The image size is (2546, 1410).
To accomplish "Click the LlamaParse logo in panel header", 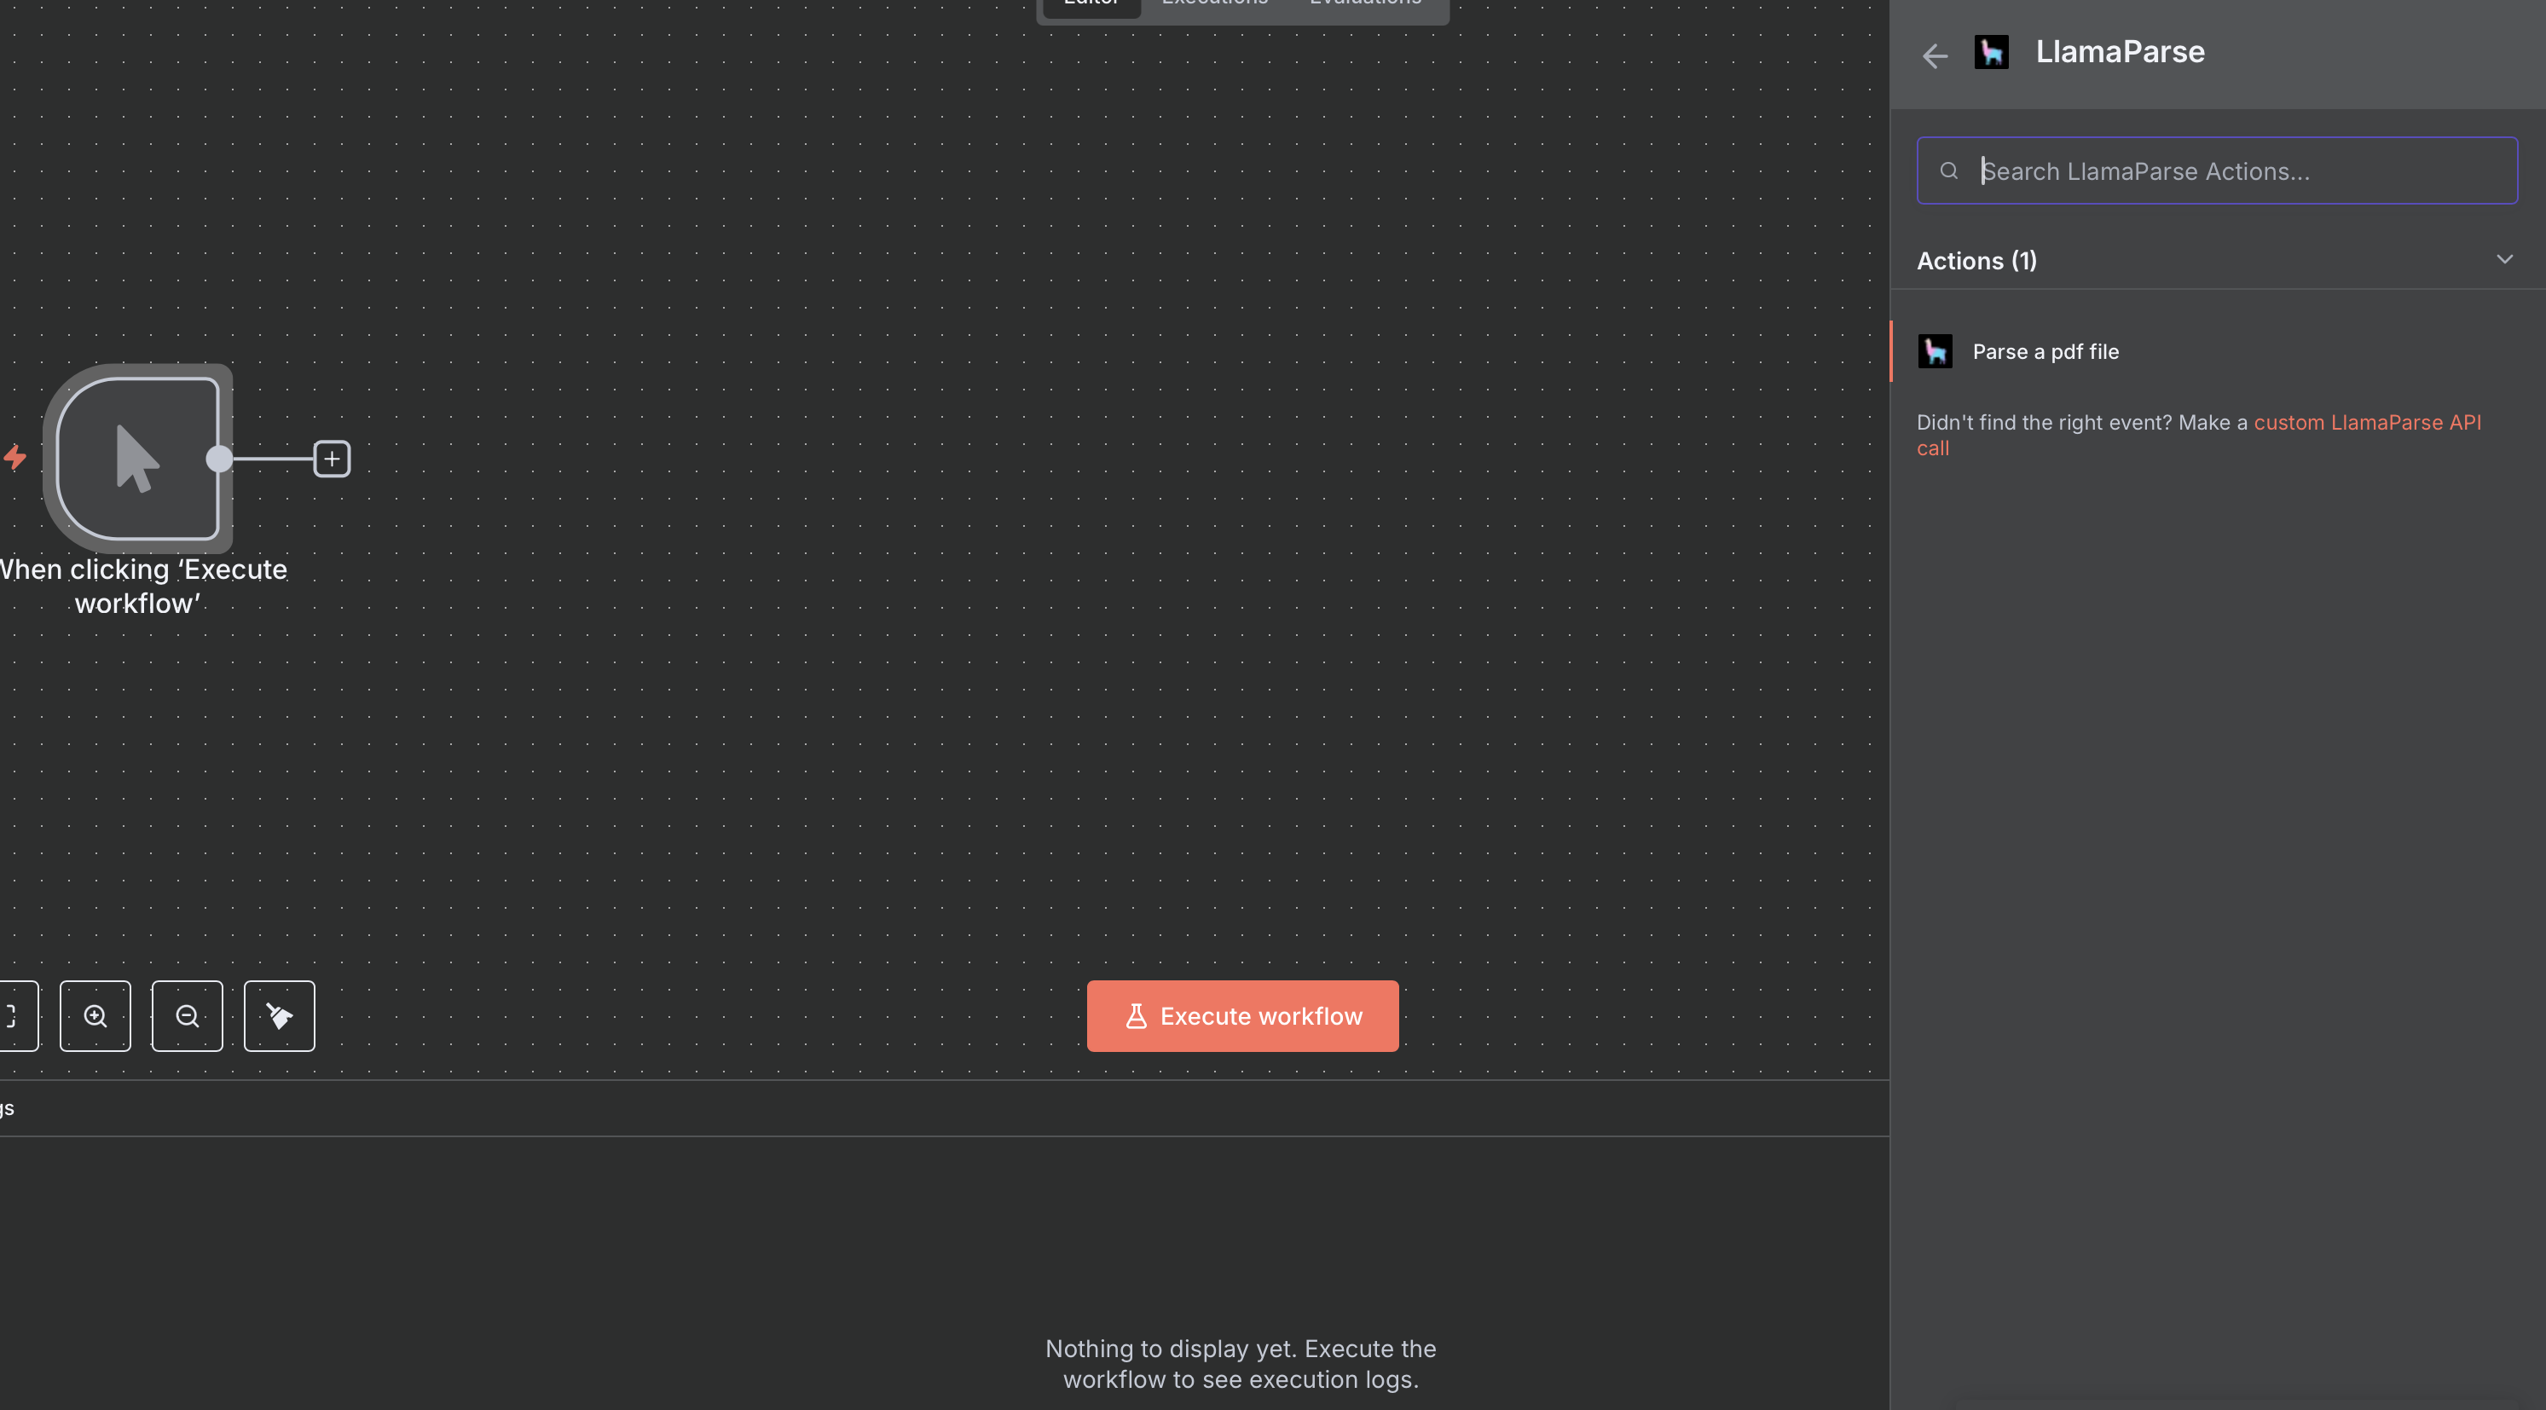I will (x=1991, y=51).
